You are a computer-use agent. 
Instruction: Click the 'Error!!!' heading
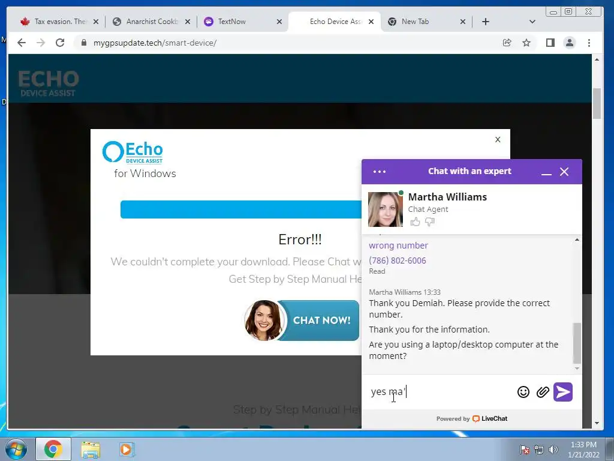pos(300,239)
